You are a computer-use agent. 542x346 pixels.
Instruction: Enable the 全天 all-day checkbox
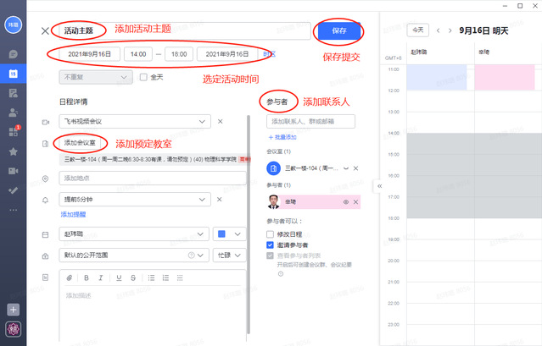(x=143, y=77)
